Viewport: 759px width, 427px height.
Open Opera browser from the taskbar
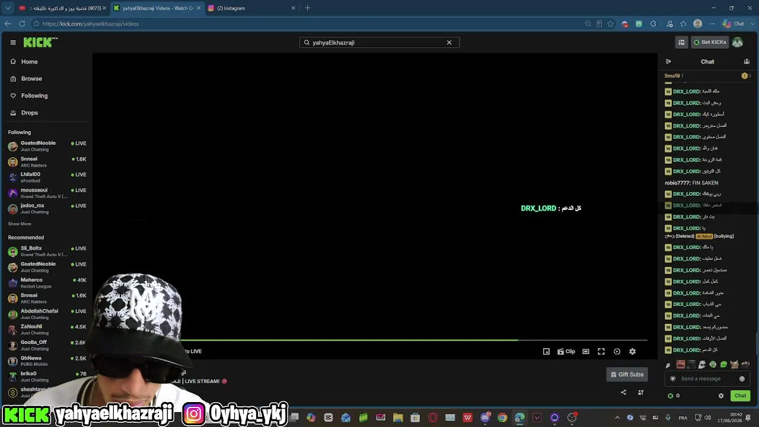[x=433, y=418]
